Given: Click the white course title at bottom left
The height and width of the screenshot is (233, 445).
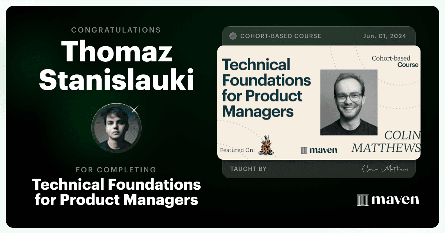Looking at the screenshot, I should [x=116, y=192].
